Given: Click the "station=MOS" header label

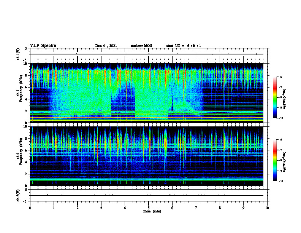Looking at the screenshot, I should click(141, 46).
